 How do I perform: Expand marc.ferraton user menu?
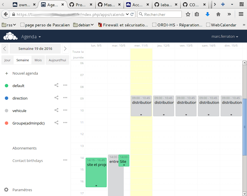coord(225,37)
